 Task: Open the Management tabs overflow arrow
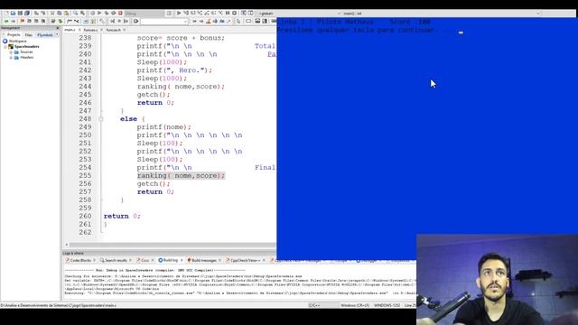click(57, 34)
